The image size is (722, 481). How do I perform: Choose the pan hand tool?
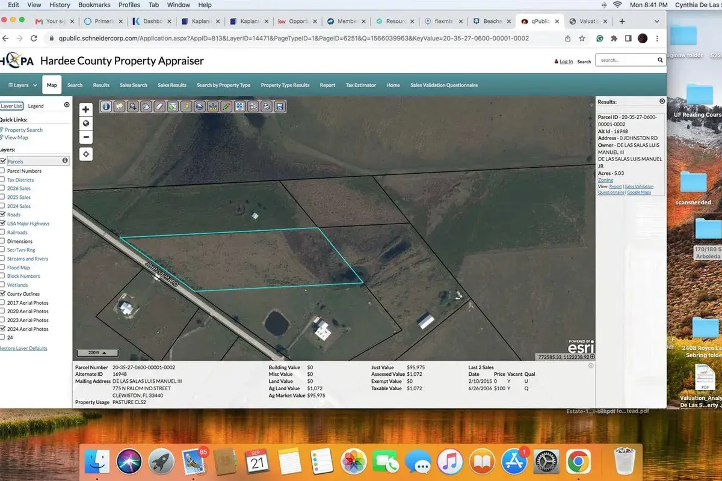tap(146, 106)
